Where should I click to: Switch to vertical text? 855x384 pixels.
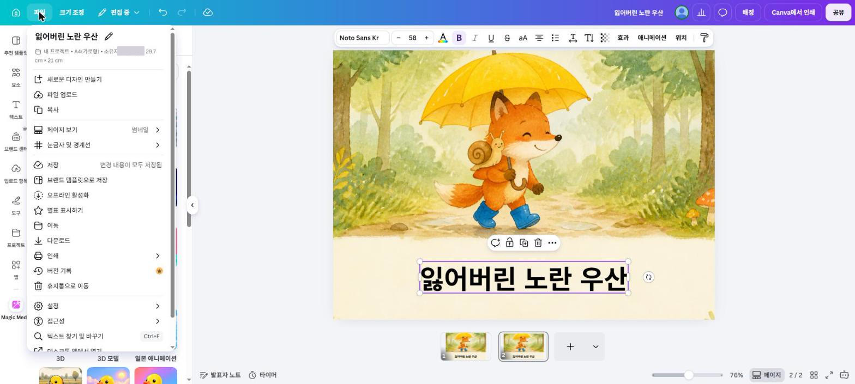point(589,38)
